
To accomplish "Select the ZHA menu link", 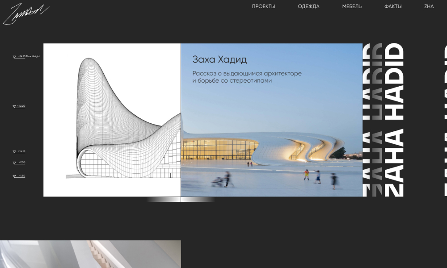I will 429,7.
